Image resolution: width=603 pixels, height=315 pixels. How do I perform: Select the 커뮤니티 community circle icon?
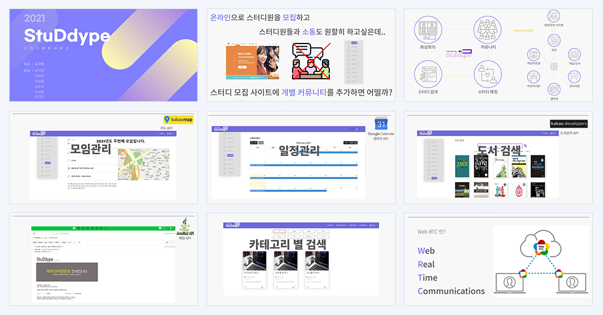pos(487,29)
